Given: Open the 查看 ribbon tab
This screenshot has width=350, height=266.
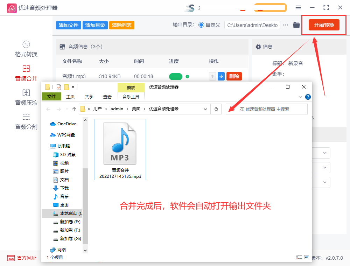Looking at the screenshot, I should pos(107,97).
